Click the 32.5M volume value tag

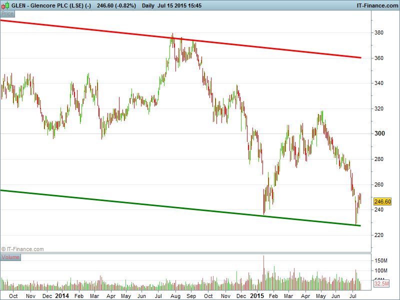pyautogui.click(x=381, y=283)
